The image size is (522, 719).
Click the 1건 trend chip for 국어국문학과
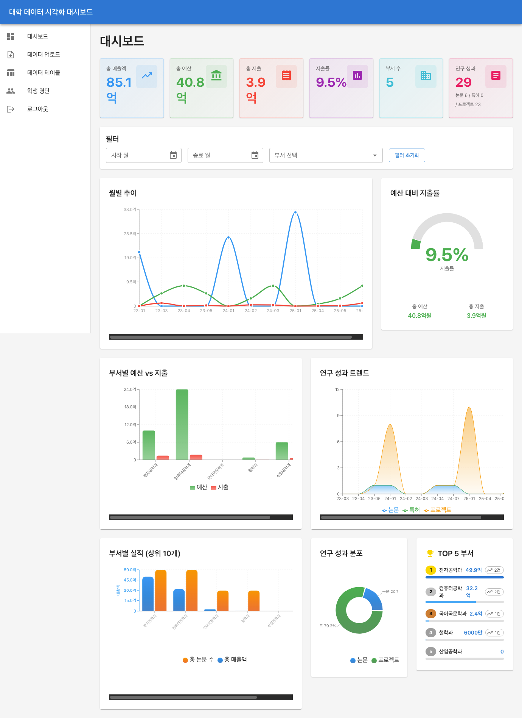pos(494,614)
